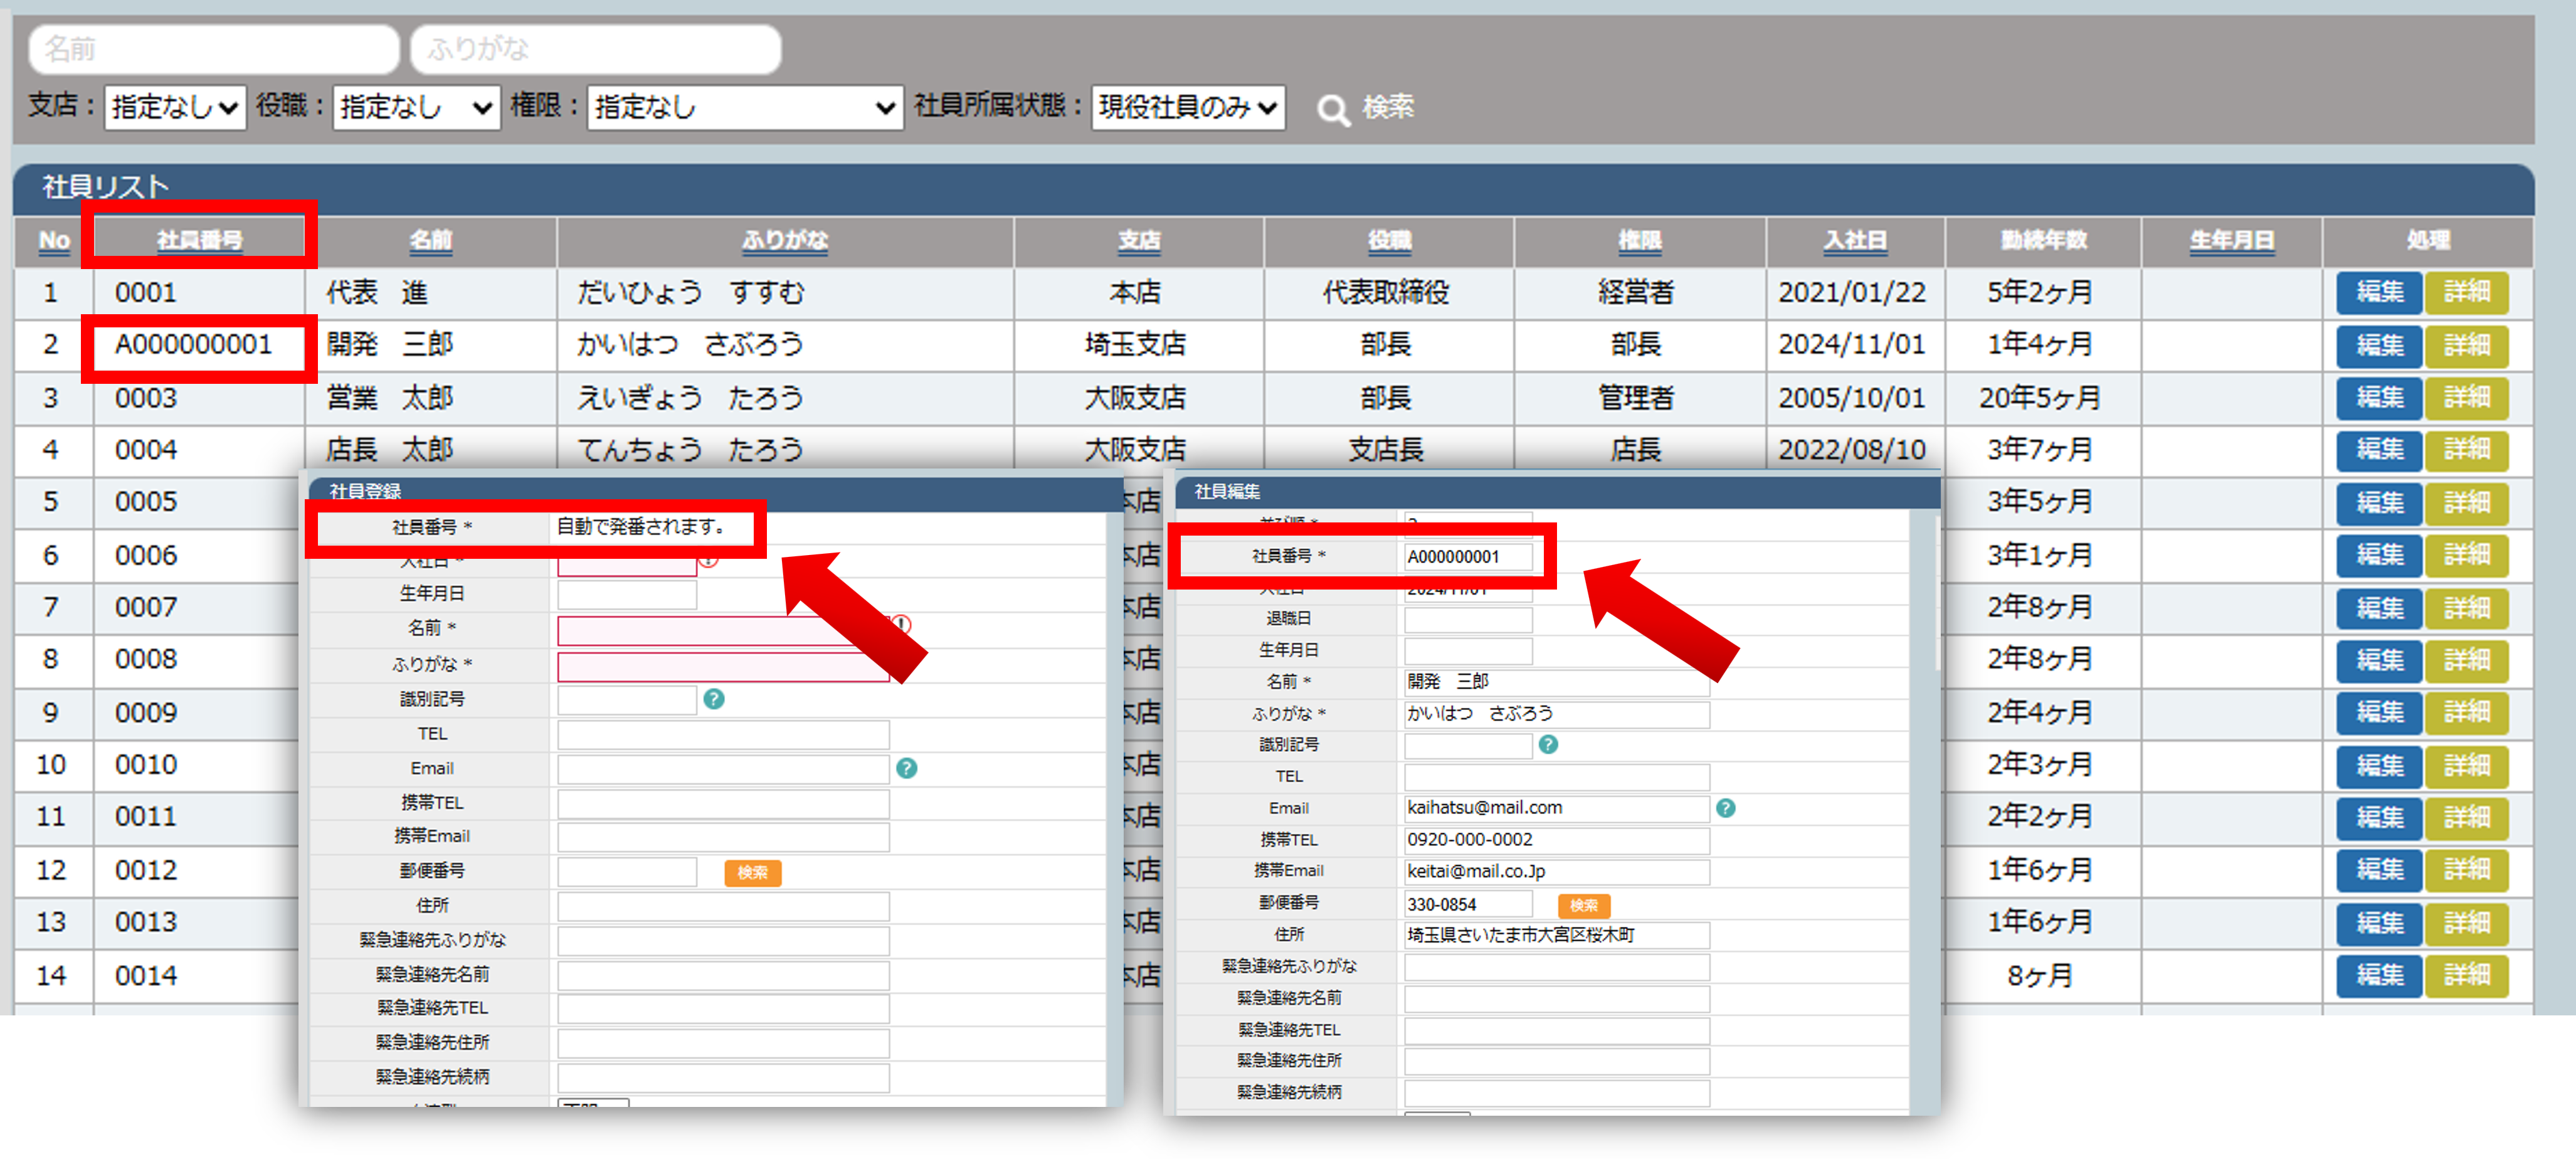Click help icon next to 識別記号 in edit form
The width and height of the screenshot is (2576, 1159).
click(x=1548, y=745)
